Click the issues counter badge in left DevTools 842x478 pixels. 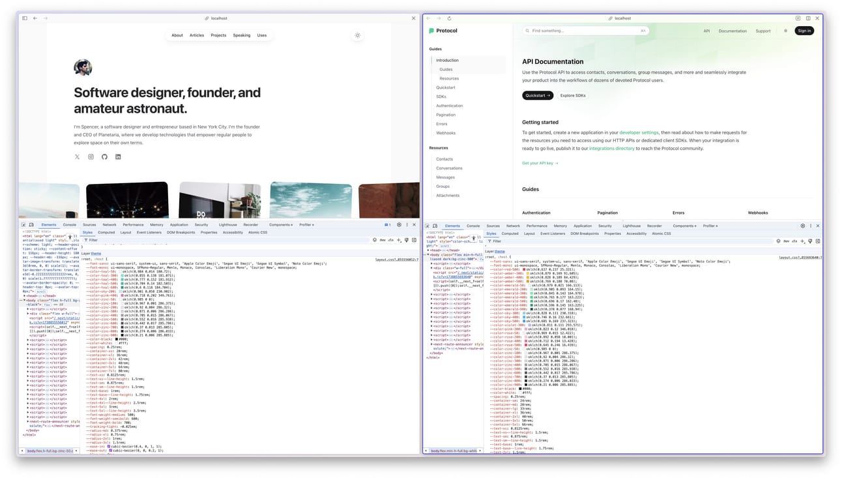pyautogui.click(x=387, y=225)
